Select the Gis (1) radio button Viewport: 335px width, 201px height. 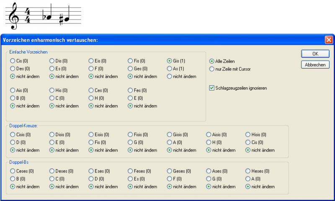pos(170,61)
